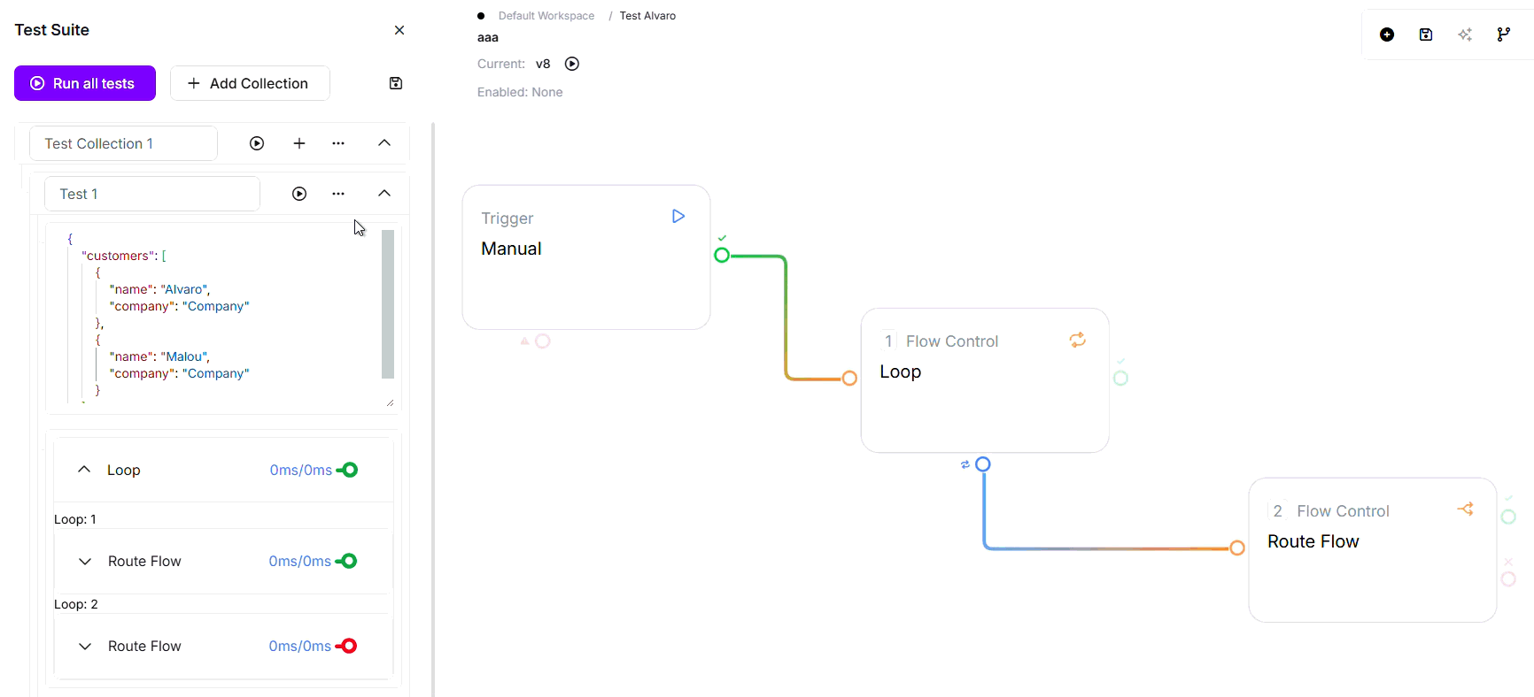Image resolution: width=1534 pixels, height=697 pixels.
Task: Click the add node plus circle icon
Action: pyautogui.click(x=1387, y=34)
